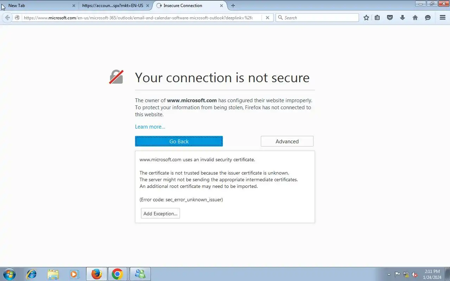Viewport: 450px width, 281px height.
Task: Open a new tab with the plus button
Action: [233, 6]
